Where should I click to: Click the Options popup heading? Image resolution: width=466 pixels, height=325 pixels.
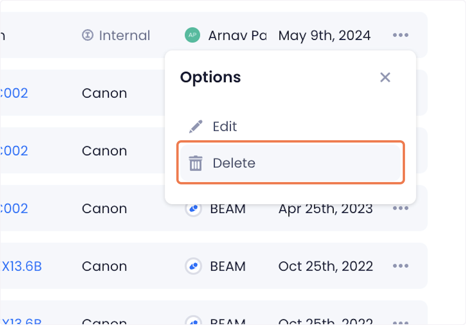(x=210, y=77)
